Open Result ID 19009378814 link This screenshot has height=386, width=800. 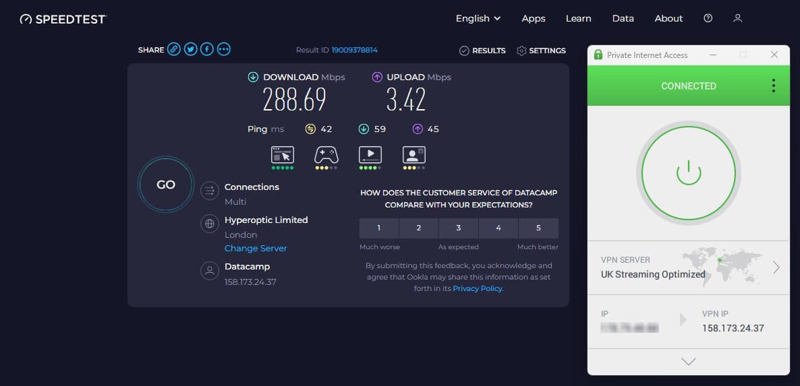[x=355, y=50]
